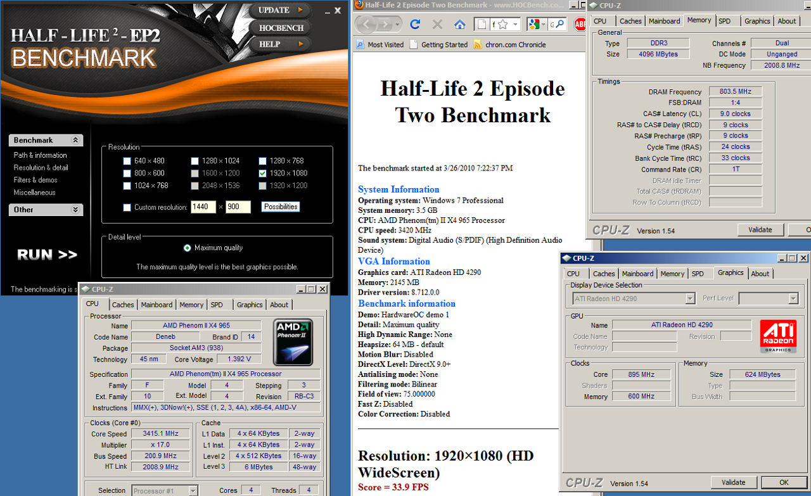Click the Firefox reload page icon
Screen dimensions: 811x496
point(415,25)
